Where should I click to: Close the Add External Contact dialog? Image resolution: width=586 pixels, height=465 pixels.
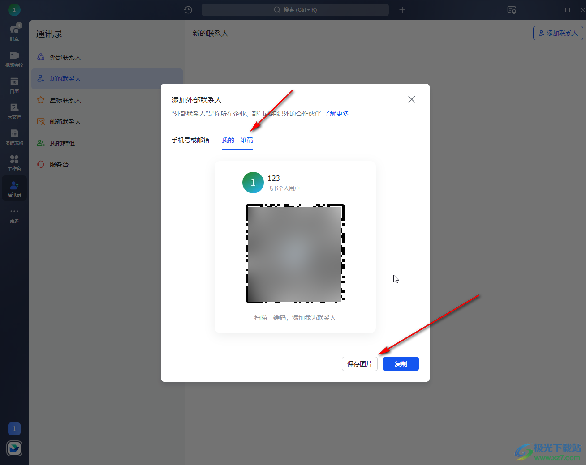pos(412,99)
